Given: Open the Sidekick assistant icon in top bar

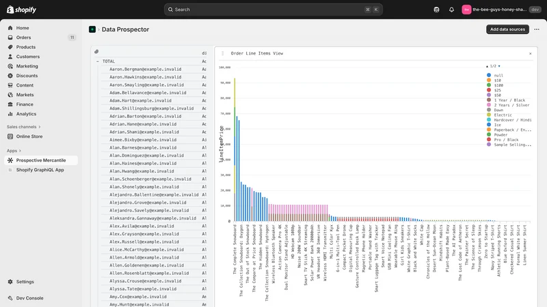Looking at the screenshot, I should pos(436,10).
